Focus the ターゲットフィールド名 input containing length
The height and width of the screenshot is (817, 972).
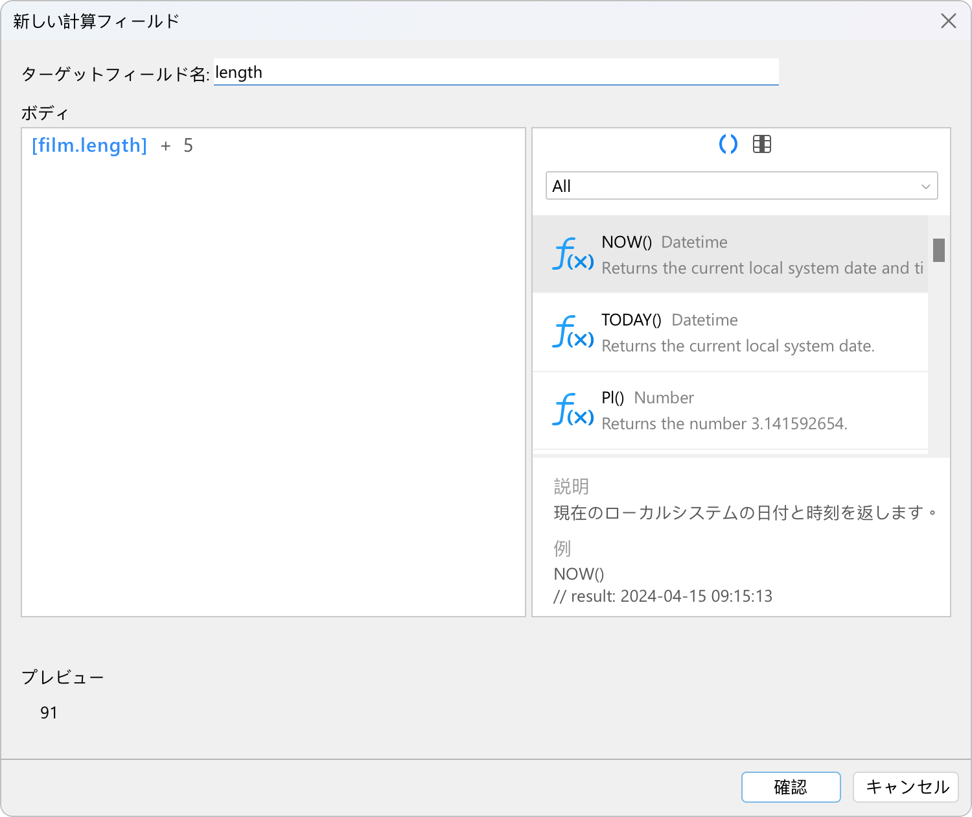pyautogui.click(x=496, y=72)
